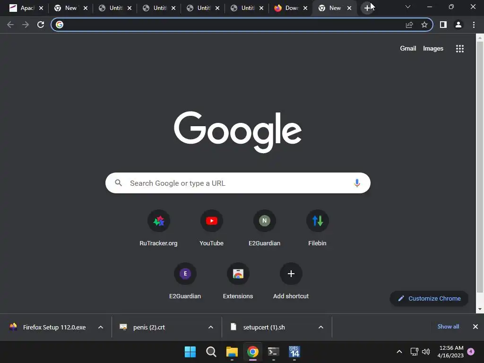Image resolution: width=484 pixels, height=363 pixels.
Task: Open Windows Start menu
Action: 190,352
